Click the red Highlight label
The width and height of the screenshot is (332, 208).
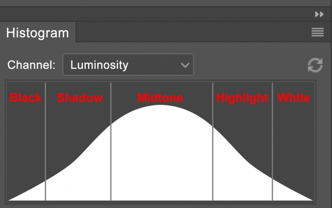point(242,98)
